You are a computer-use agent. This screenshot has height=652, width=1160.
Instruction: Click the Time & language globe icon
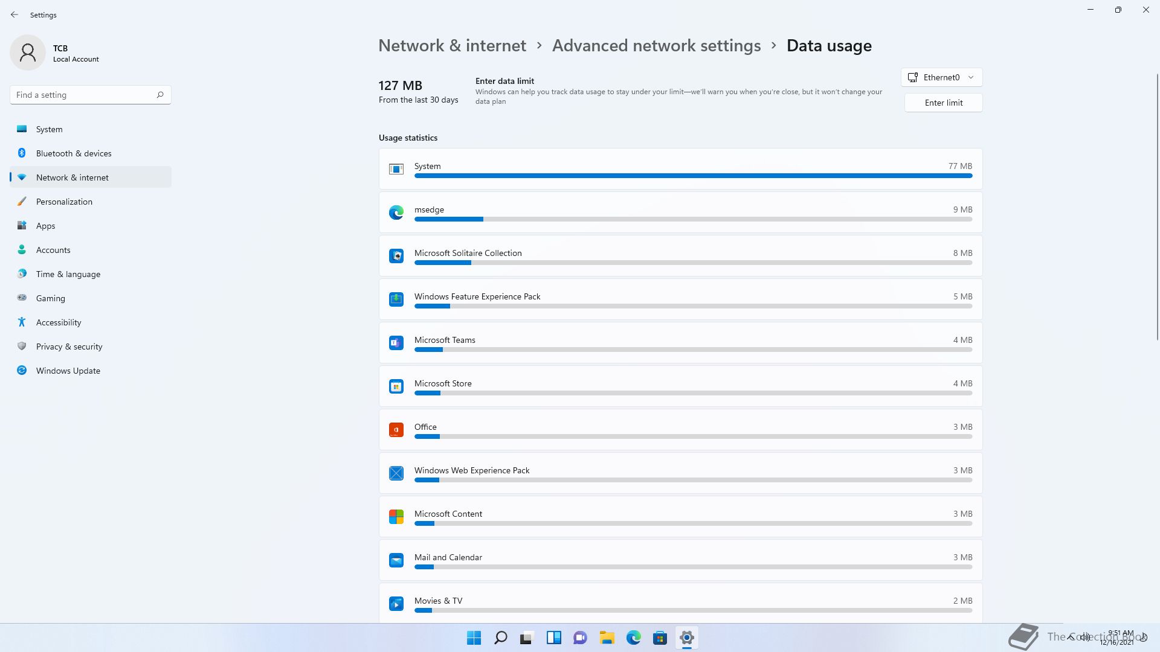(x=22, y=273)
